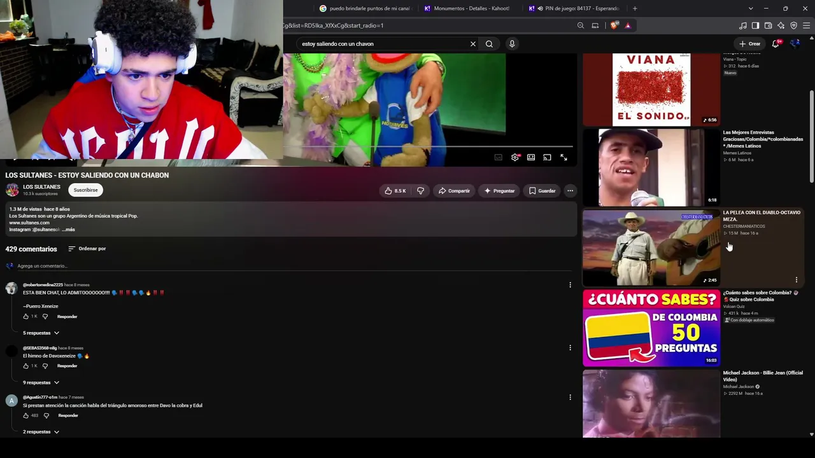Open options for El himno de Davoxeneize comment
This screenshot has width=815, height=458.
point(570,347)
